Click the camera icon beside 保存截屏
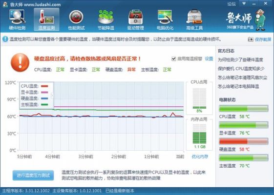274x195 pixels. coord(251,39)
